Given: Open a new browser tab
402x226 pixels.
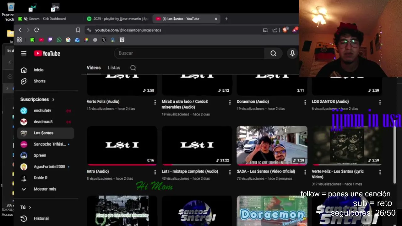Looking at the screenshot, I should point(226,19).
